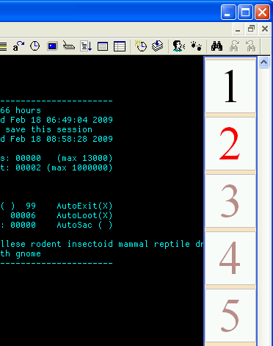
Task: Click the yellow striped lines toolbar icon
Action: point(4,46)
